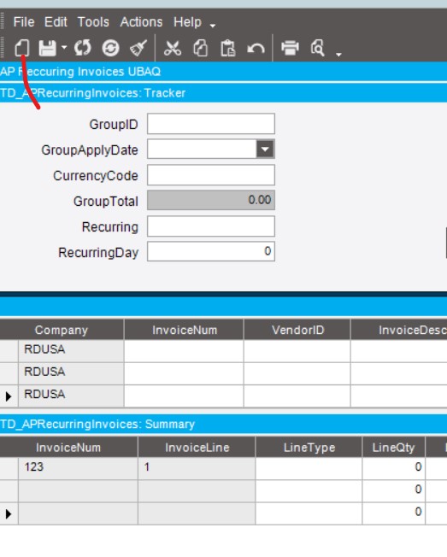Open the Actions menu
The width and height of the screenshot is (447, 557).
(141, 22)
